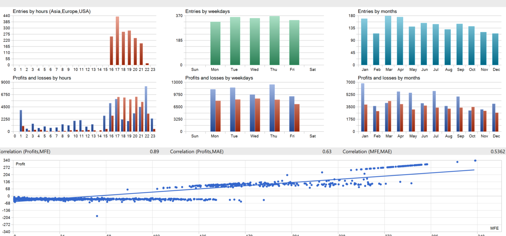Click the blue July profit bar by months
The height and width of the screenshot is (236, 506).
(x=434, y=111)
